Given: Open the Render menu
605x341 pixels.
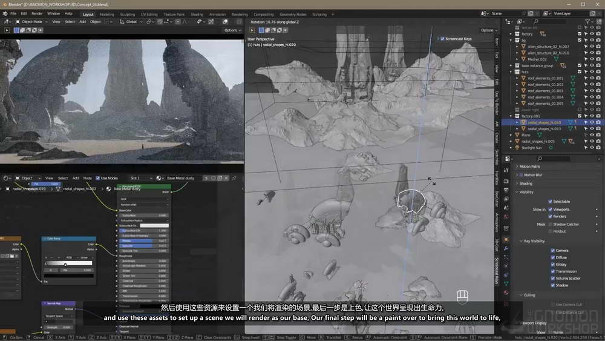Looking at the screenshot, I should pyautogui.click(x=37, y=13).
